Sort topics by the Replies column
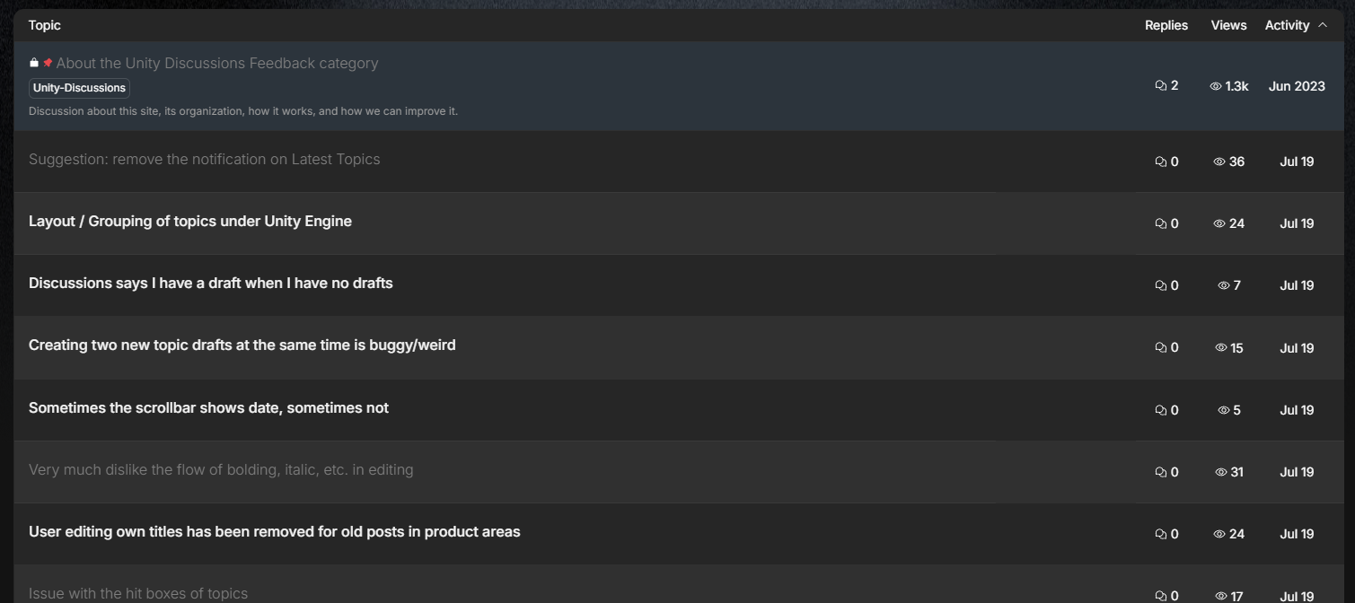 pyautogui.click(x=1166, y=25)
